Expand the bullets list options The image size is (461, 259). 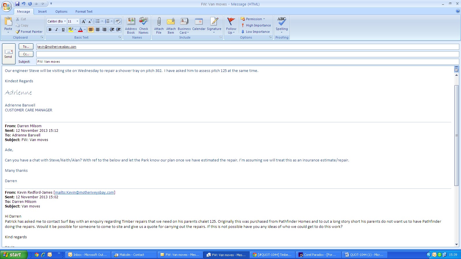(x=102, y=21)
